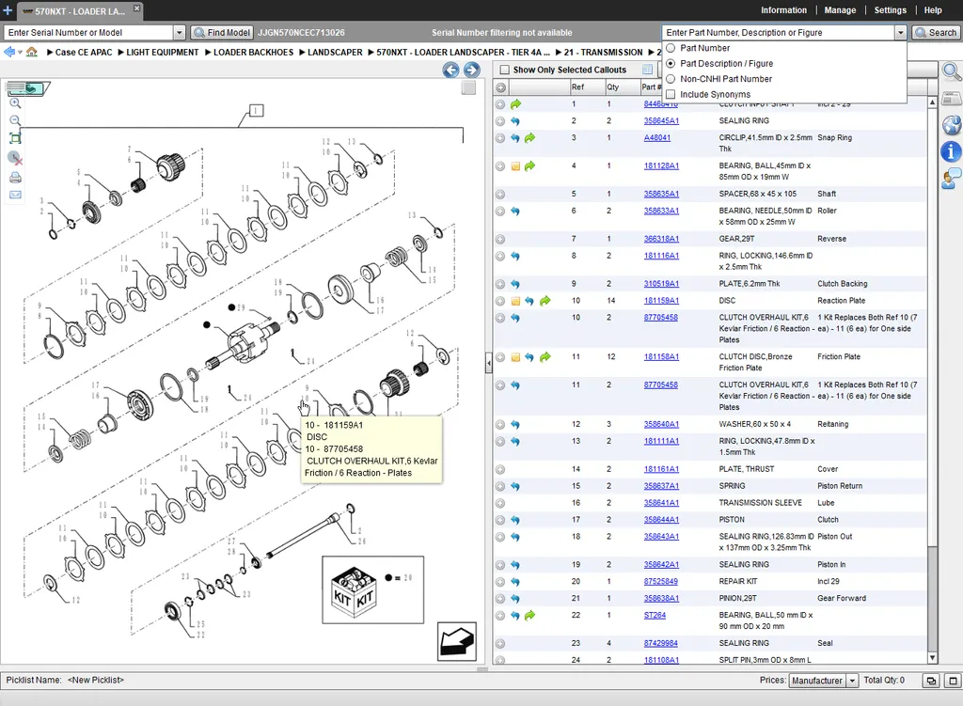Viewport: 963px width, 706px height.
Task: Focus the Enter Serial Number or Model field
Action: click(89, 33)
